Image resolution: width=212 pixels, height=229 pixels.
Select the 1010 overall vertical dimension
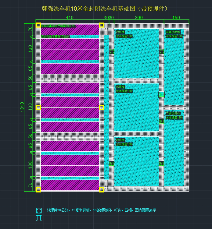[x=22, y=107]
